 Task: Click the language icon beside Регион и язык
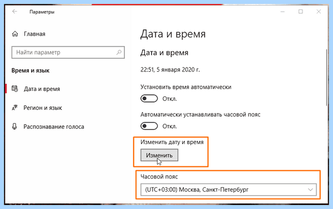14,108
